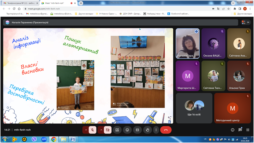The width and height of the screenshot is (254, 143).
Task: Unmute the microphone in Meet
Action: pos(93,130)
